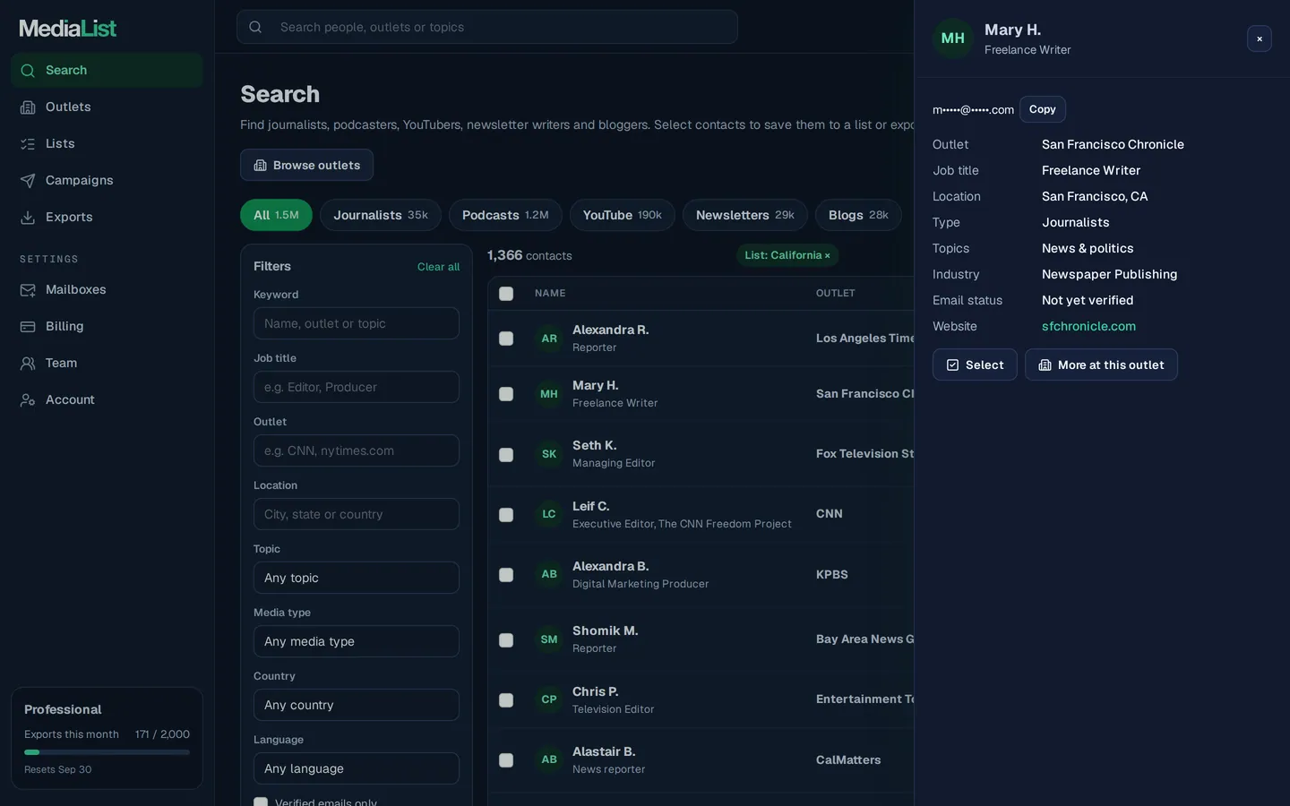The height and width of the screenshot is (806, 1290).
Task: Open the Country dropdown
Action: tap(357, 705)
